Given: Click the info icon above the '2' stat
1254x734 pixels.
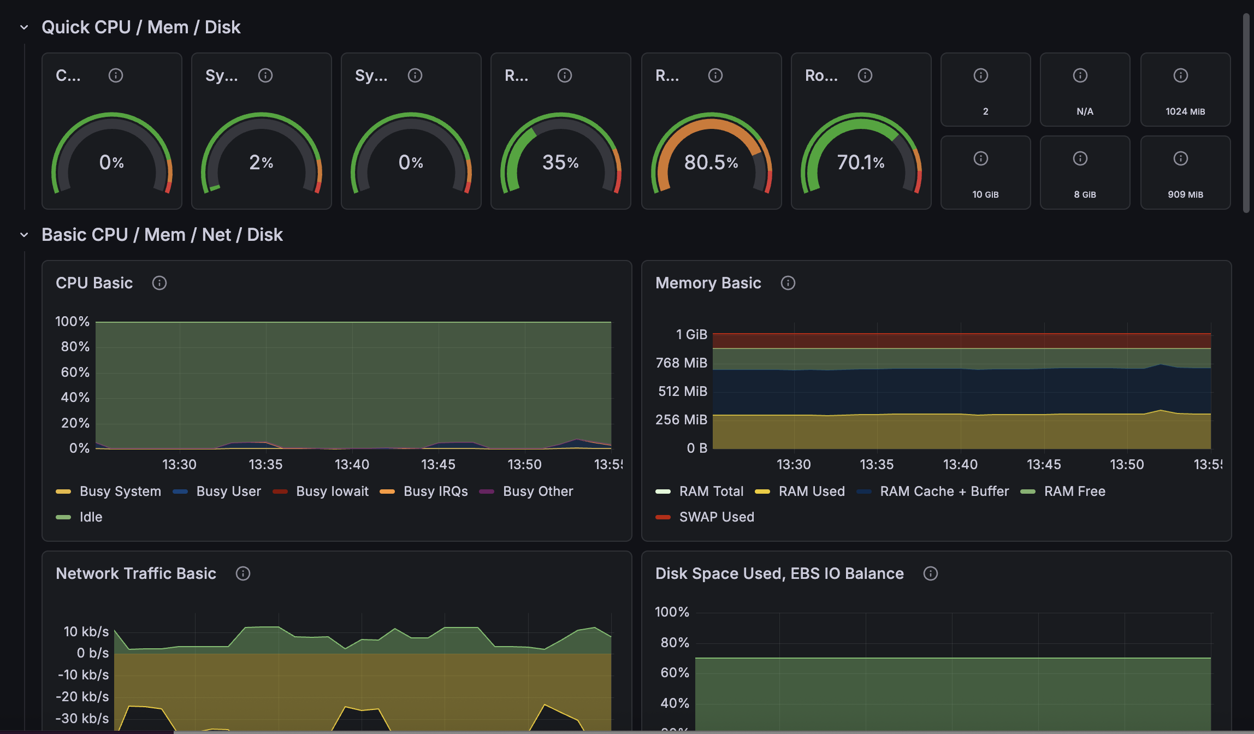Looking at the screenshot, I should coord(981,75).
